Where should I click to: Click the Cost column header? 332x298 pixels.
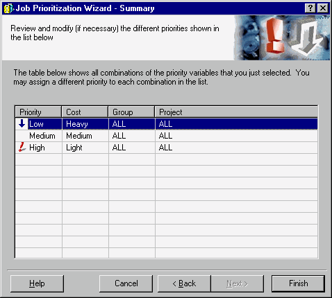[85, 112]
